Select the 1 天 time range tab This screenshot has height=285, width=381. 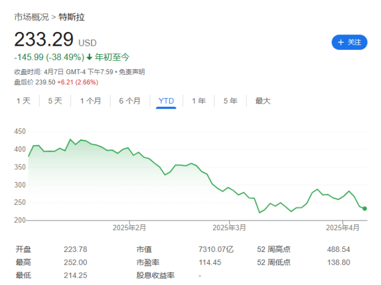tap(23, 101)
